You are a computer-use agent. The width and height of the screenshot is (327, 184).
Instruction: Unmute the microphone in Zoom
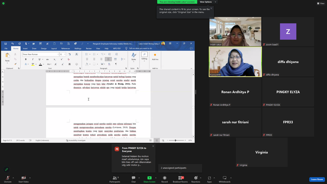tap(8, 179)
